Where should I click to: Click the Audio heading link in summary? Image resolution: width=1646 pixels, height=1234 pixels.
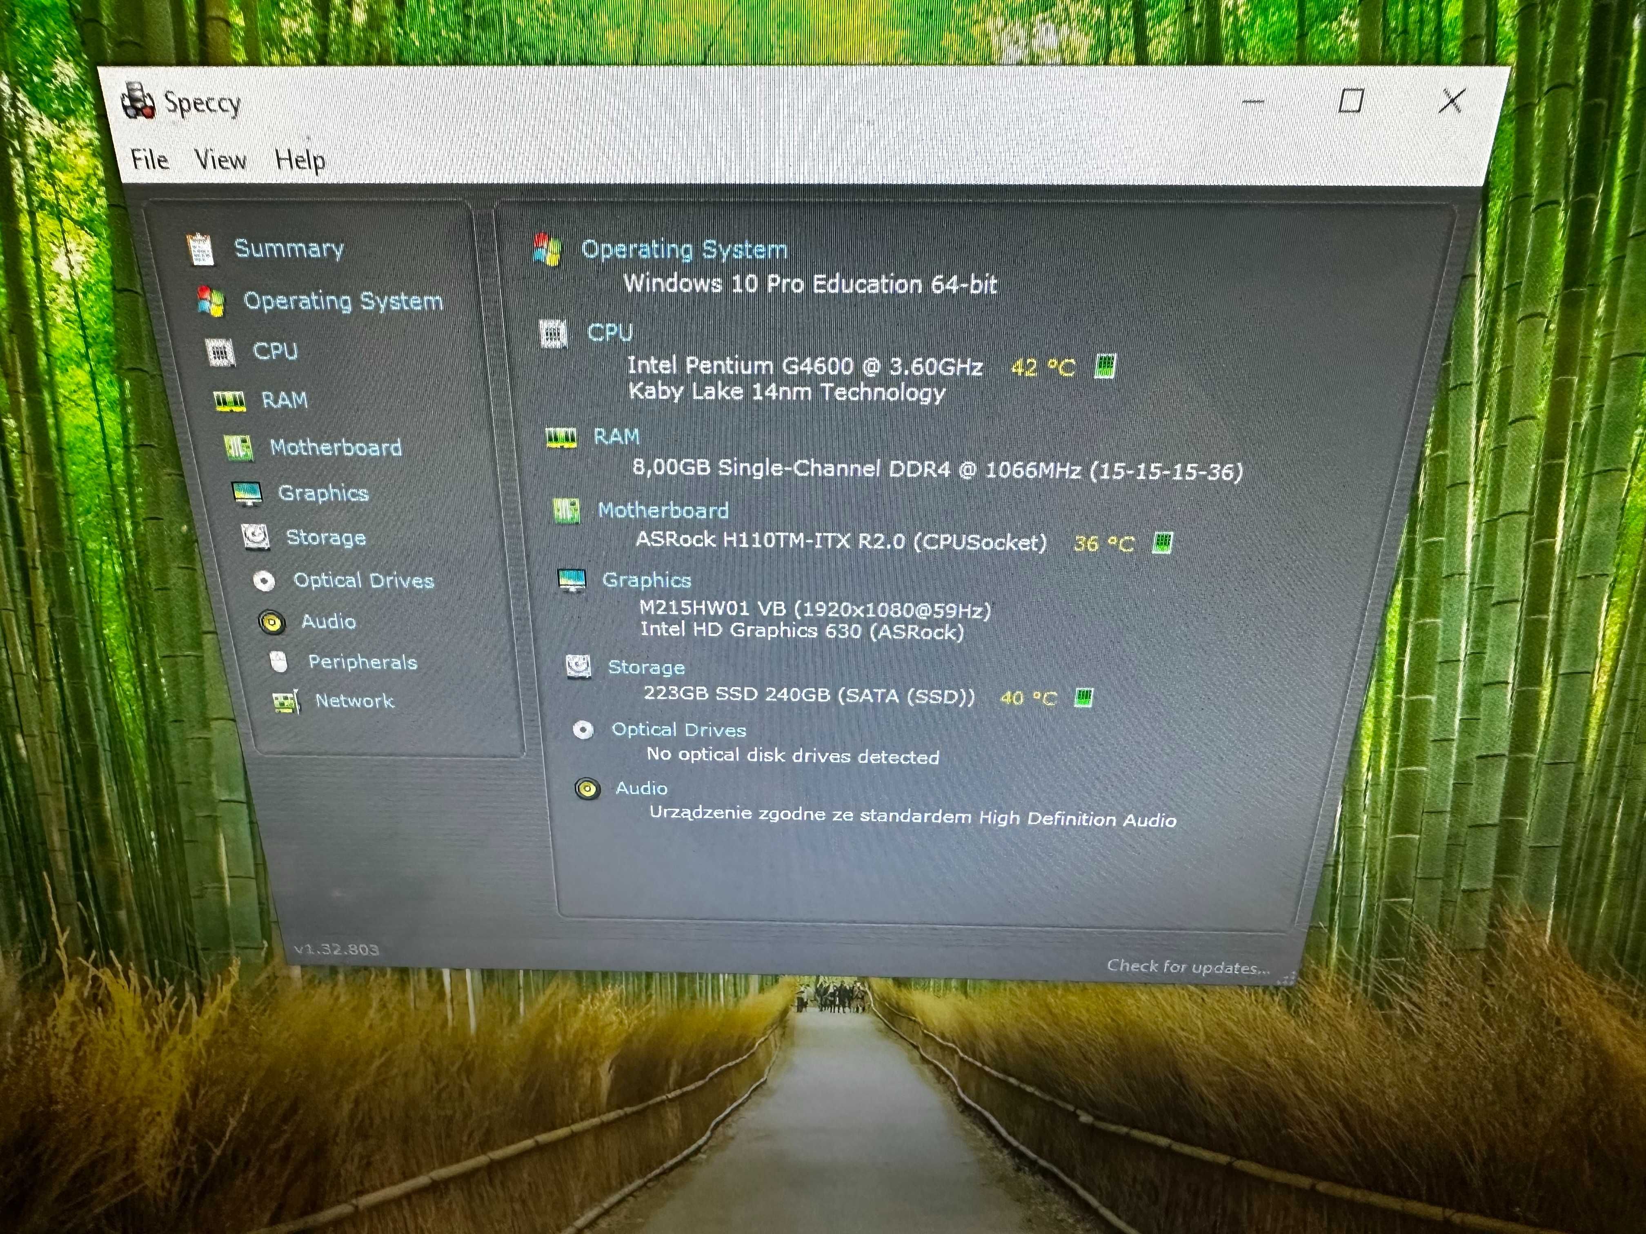tap(641, 788)
